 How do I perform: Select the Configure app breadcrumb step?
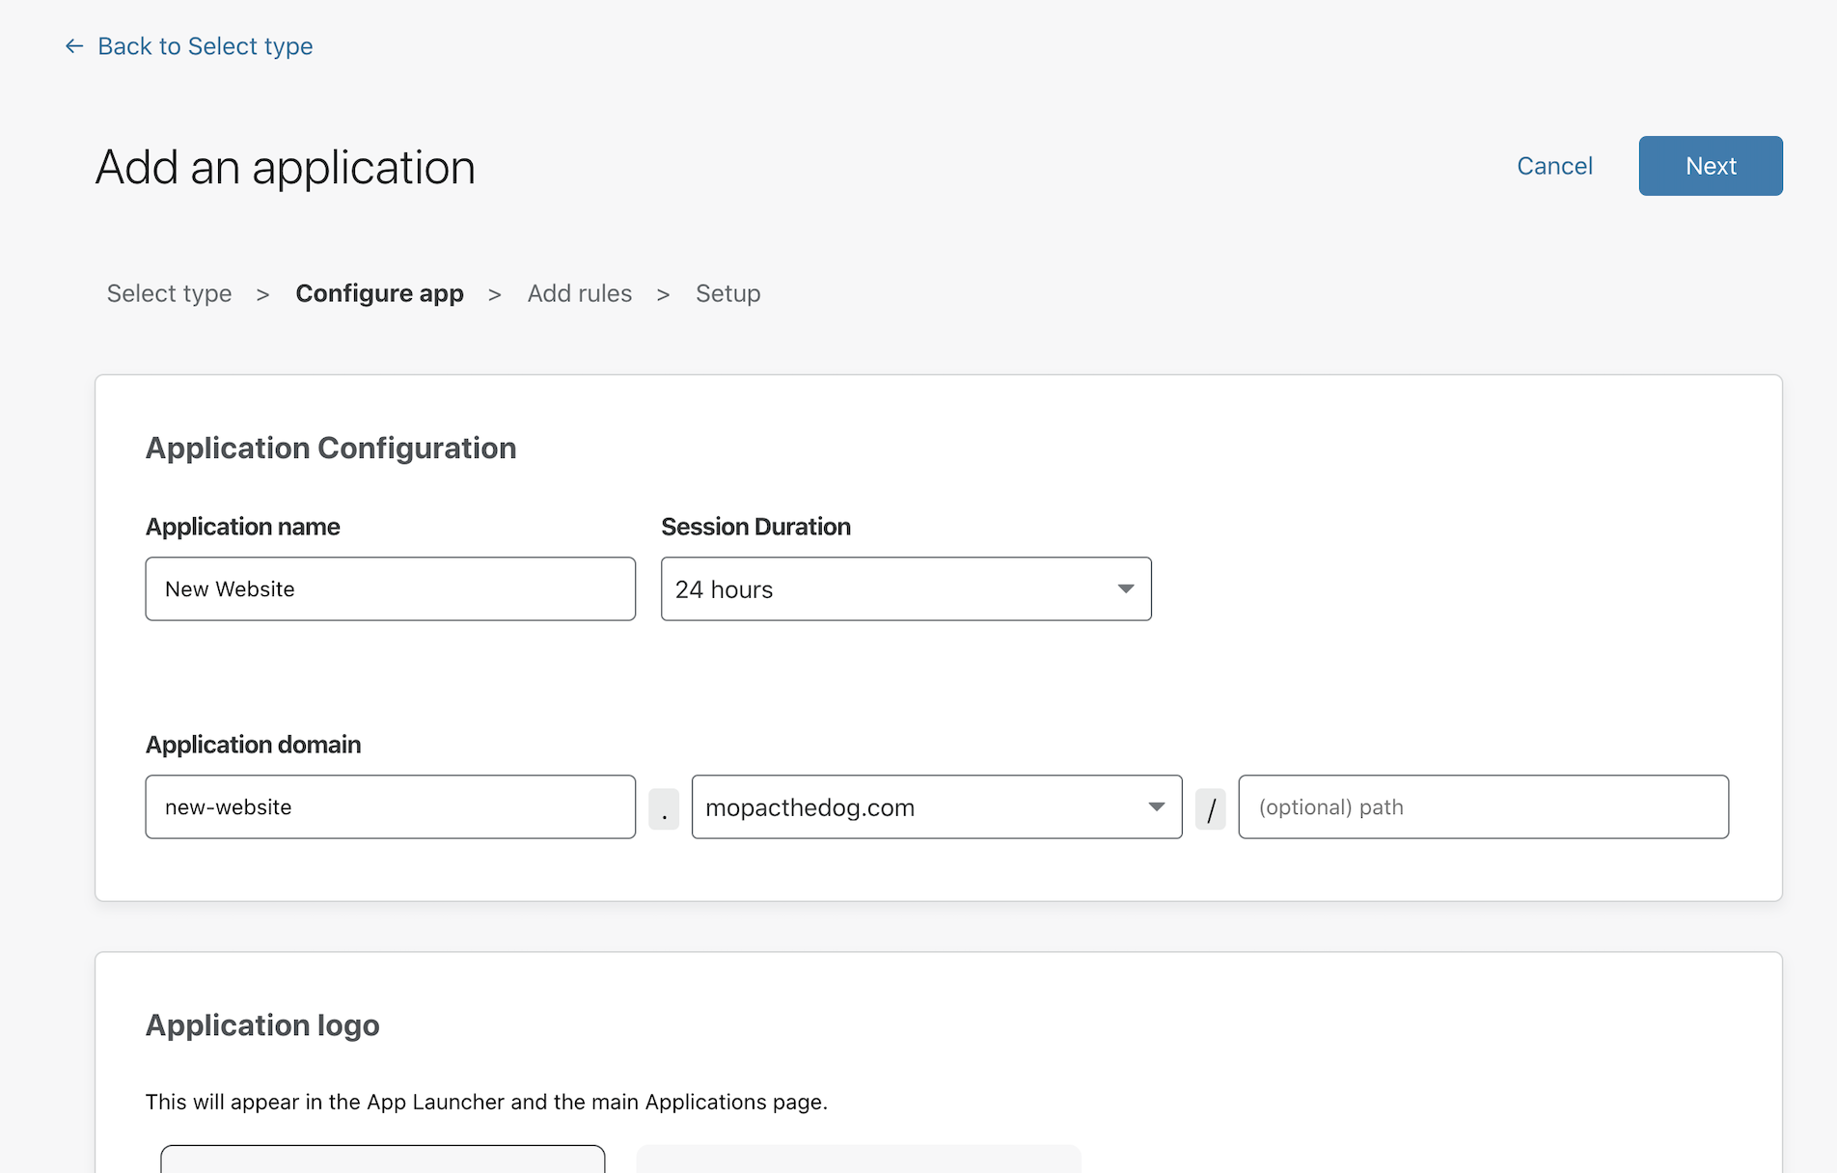click(380, 293)
